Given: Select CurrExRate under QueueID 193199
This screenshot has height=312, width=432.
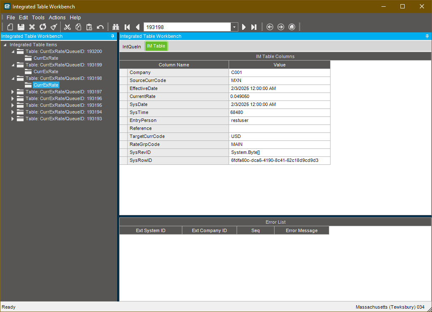Looking at the screenshot, I should [x=45, y=71].
